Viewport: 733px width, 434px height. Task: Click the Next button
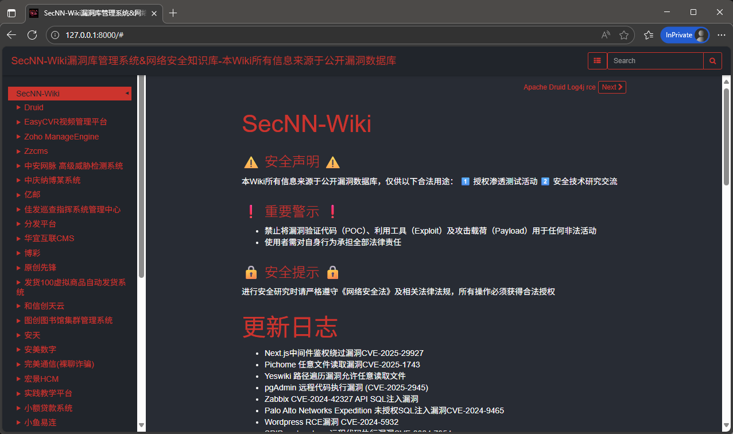point(612,87)
